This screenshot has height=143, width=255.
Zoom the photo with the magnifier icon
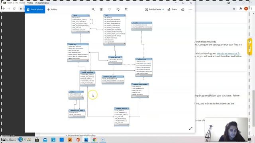[93, 10]
